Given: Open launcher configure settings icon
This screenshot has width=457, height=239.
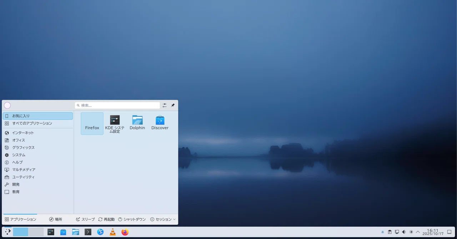Looking at the screenshot, I should tap(165, 105).
